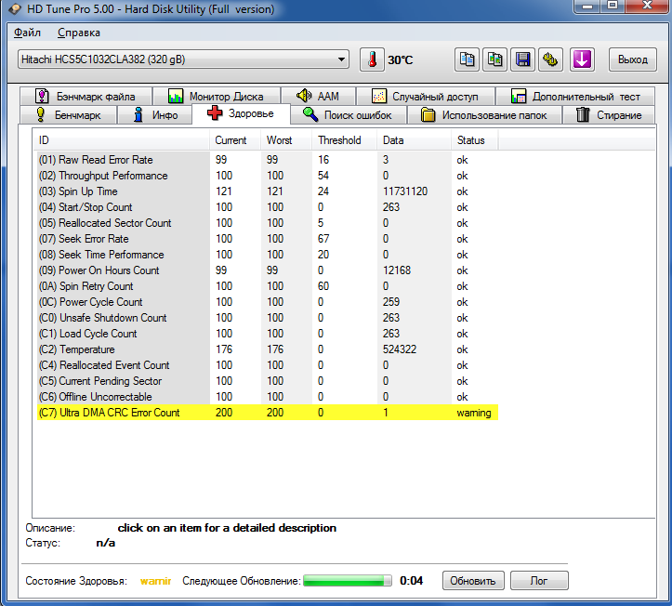Switch to the Стирание tab

coord(609,115)
